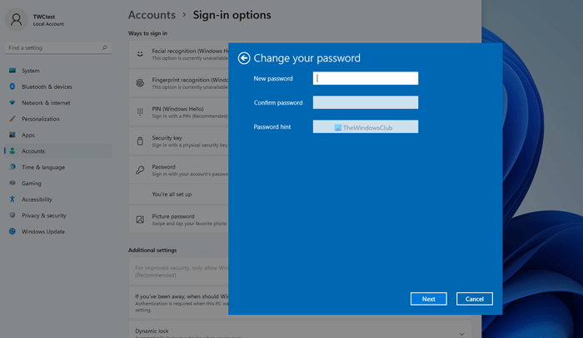Open Network & internet icon in sidebar
The height and width of the screenshot is (338, 583).
click(x=12, y=103)
